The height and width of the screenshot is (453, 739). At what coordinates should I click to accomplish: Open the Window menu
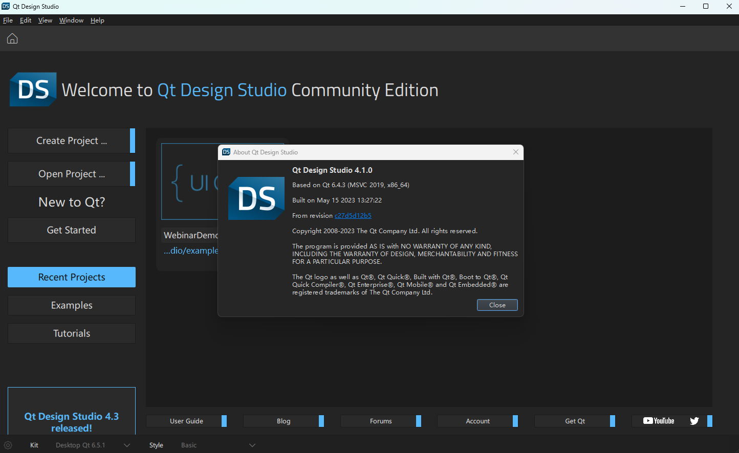[x=71, y=20]
